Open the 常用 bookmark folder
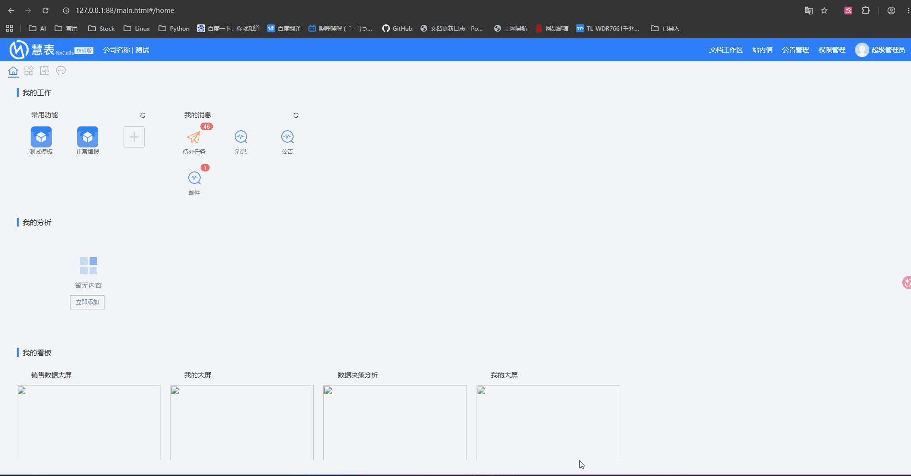Viewport: 911px width, 476px height. pyautogui.click(x=66, y=28)
